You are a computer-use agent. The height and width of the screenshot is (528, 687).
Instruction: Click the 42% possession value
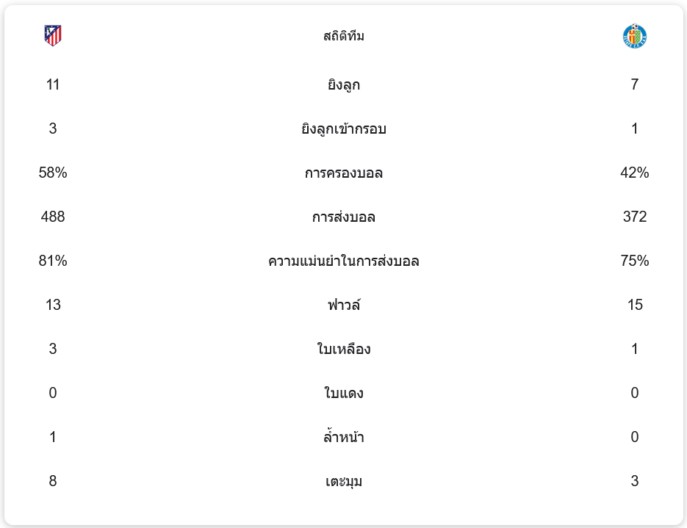(635, 173)
